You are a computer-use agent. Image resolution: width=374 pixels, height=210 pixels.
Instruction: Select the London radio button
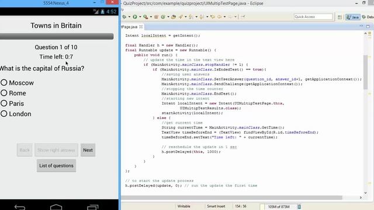pos(4,114)
